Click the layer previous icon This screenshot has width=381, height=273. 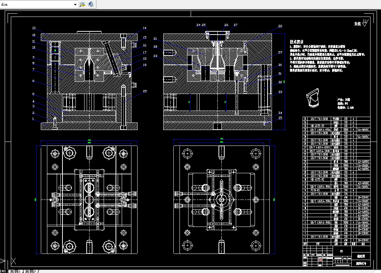tap(91, 4)
